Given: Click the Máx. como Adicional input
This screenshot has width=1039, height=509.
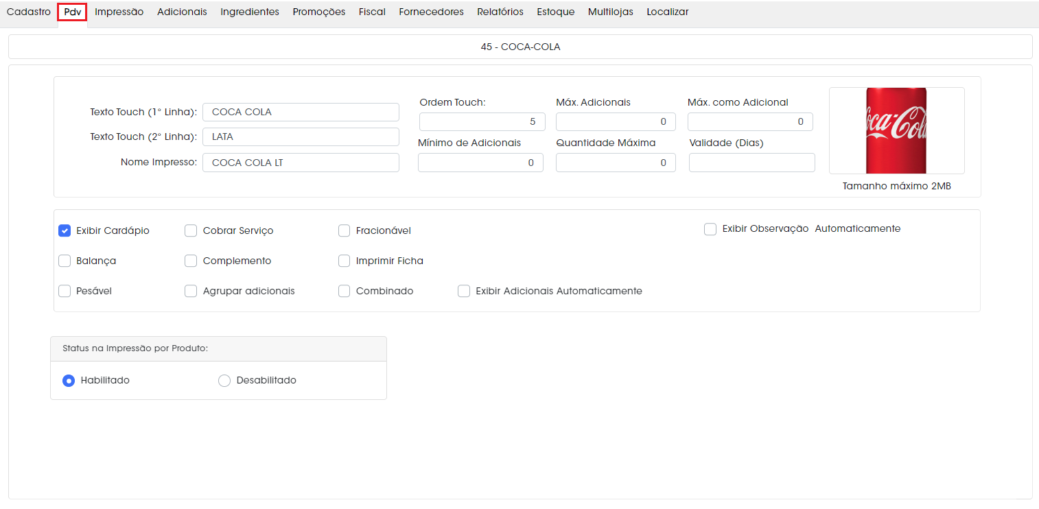Looking at the screenshot, I should tap(750, 121).
